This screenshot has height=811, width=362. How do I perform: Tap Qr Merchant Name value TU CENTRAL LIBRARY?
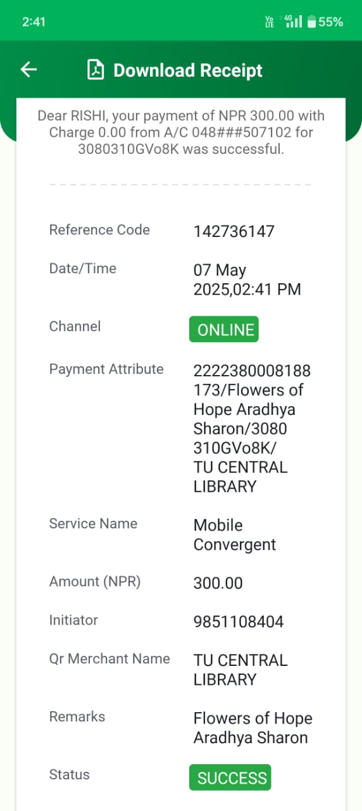click(240, 670)
